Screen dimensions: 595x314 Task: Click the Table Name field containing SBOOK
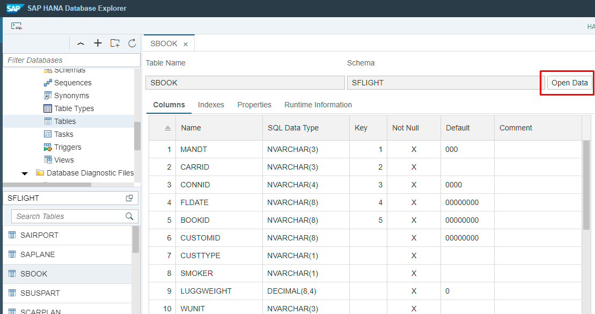tap(245, 83)
